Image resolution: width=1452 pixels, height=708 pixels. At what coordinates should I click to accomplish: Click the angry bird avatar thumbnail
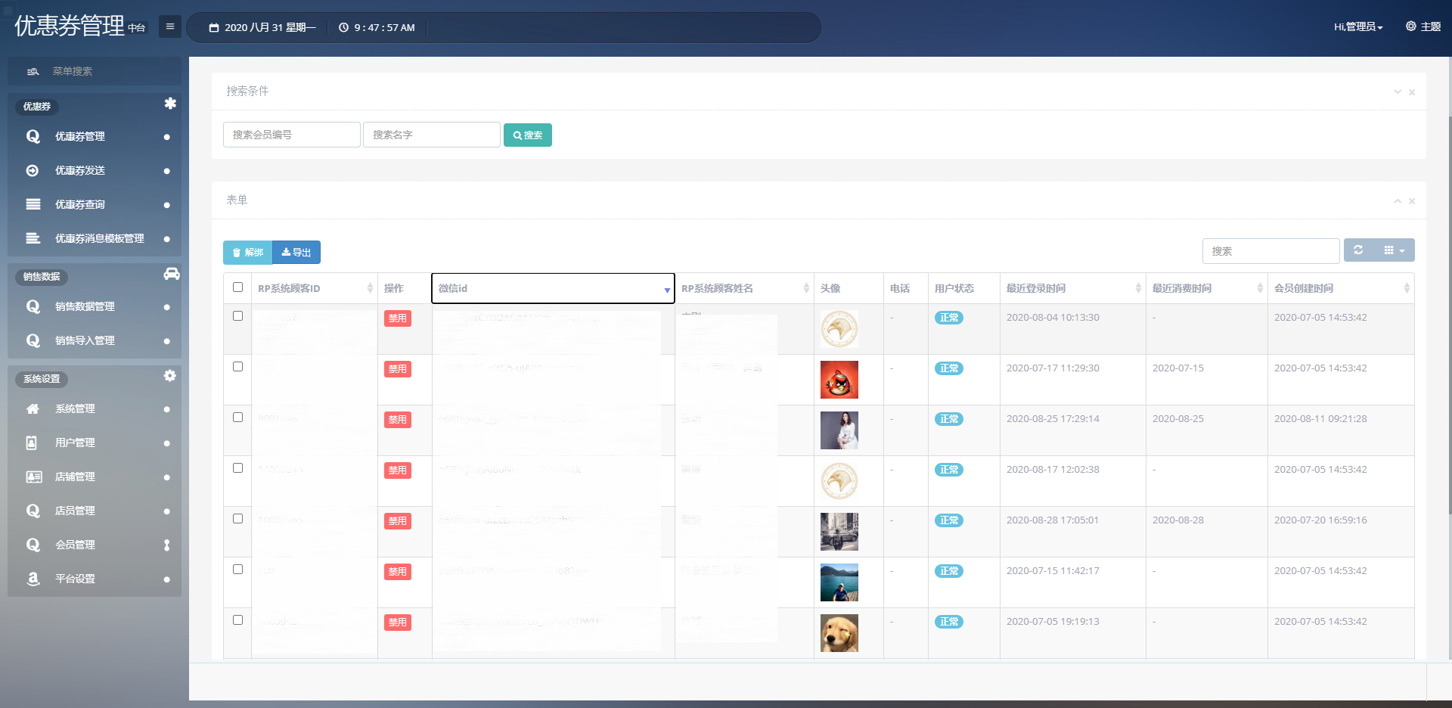[x=839, y=380]
